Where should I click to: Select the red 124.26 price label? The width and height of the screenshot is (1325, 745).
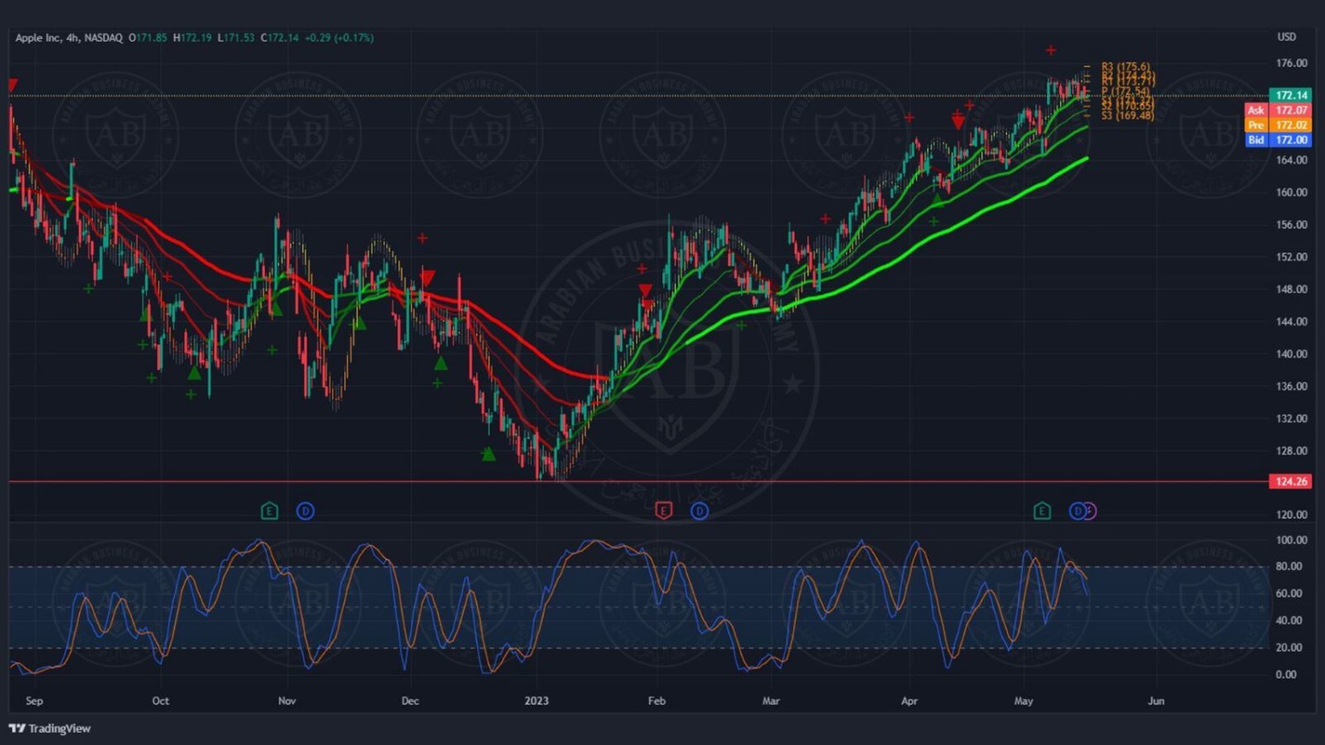tap(1291, 482)
